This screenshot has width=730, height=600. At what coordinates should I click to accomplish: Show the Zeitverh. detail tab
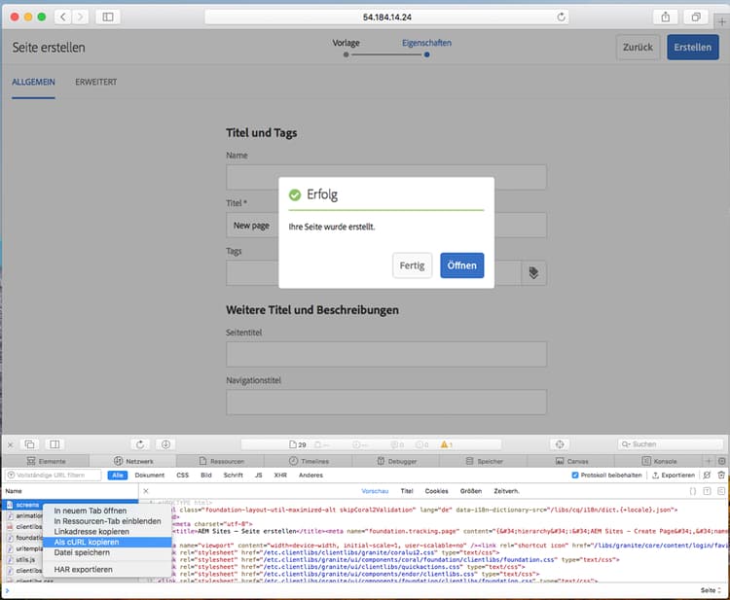pyautogui.click(x=506, y=491)
